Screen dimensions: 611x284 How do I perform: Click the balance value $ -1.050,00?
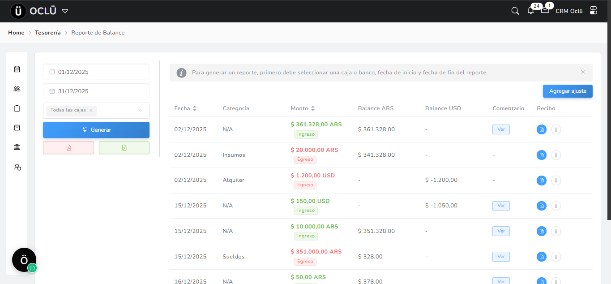441,206
